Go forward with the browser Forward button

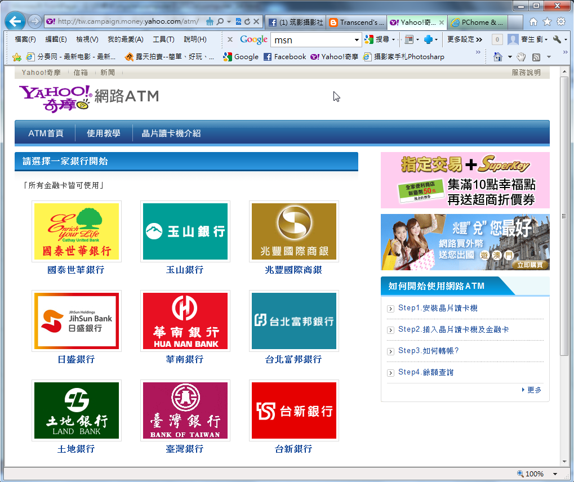35,21
